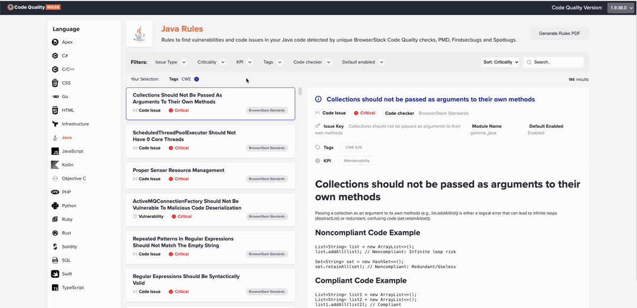Click the Rust language icon

55,233
